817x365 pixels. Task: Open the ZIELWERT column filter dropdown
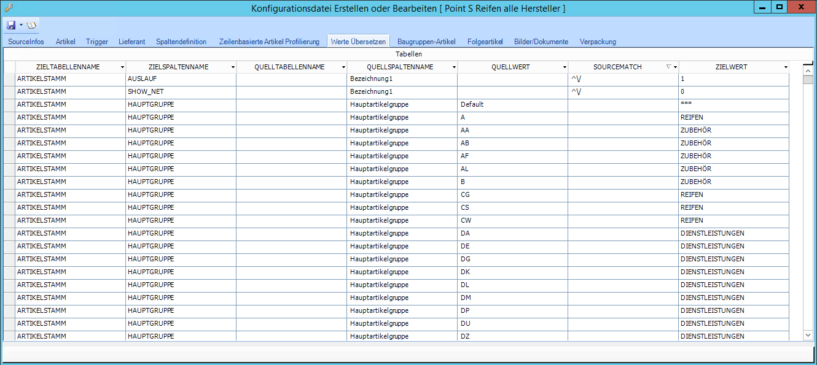coord(786,67)
